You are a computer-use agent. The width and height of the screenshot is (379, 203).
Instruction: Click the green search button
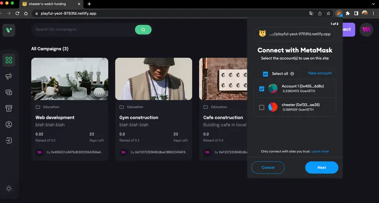pyautogui.click(x=143, y=29)
